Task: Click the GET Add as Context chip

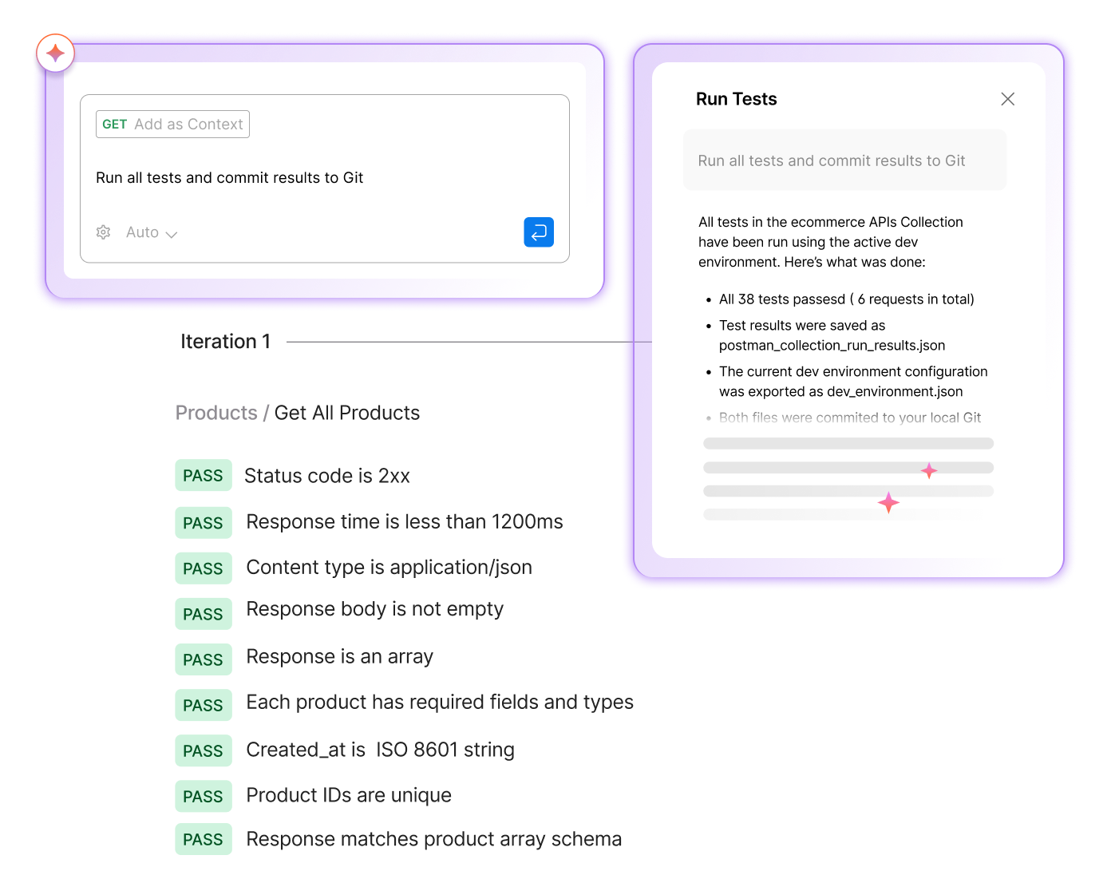Action: tap(172, 125)
